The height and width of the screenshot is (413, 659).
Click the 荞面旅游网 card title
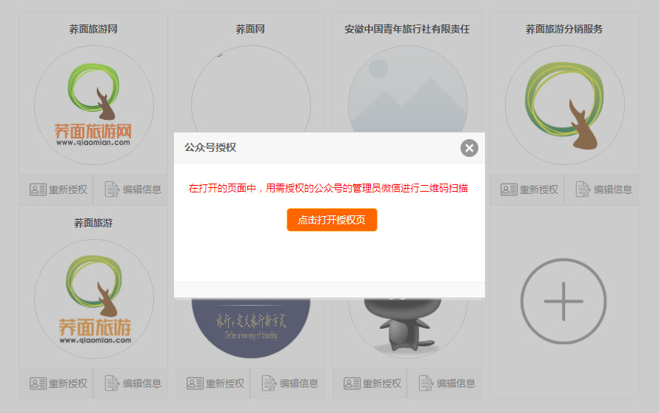click(x=93, y=29)
